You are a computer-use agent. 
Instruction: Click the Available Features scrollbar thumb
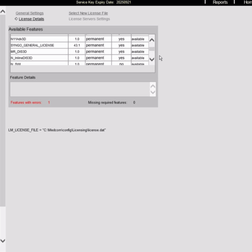(152, 49)
